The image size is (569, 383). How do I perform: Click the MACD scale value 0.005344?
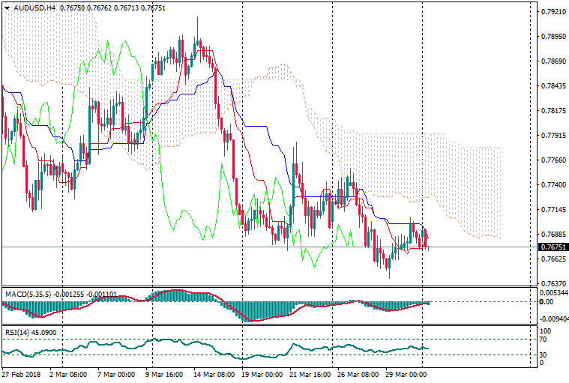[555, 292]
